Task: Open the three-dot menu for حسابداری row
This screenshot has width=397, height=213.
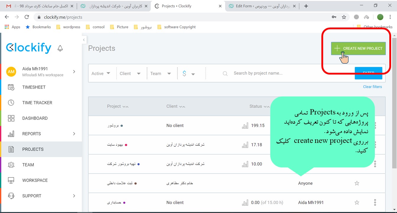Action: [x=375, y=202]
